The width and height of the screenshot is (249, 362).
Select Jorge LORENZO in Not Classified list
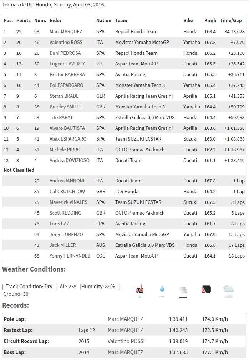(66, 235)
